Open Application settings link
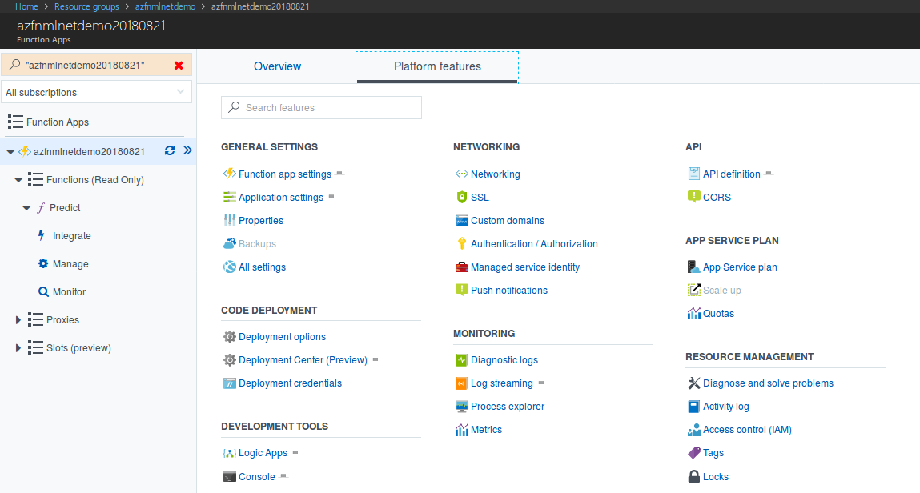This screenshot has height=493, width=920. 280,197
